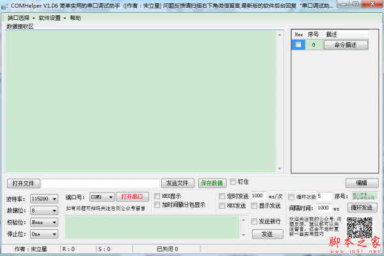The image size is (384, 256).
Task: Enable the 定时发送 checkbox
Action: coord(222,196)
